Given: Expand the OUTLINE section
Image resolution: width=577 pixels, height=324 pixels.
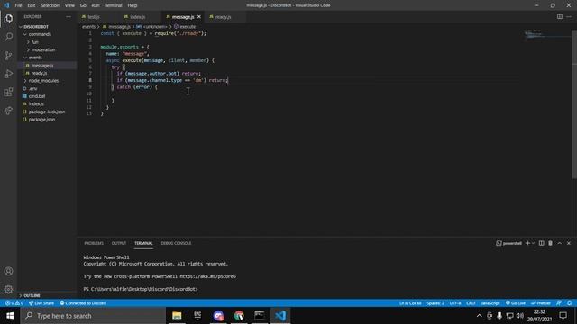Looking at the screenshot, I should [x=47, y=295].
